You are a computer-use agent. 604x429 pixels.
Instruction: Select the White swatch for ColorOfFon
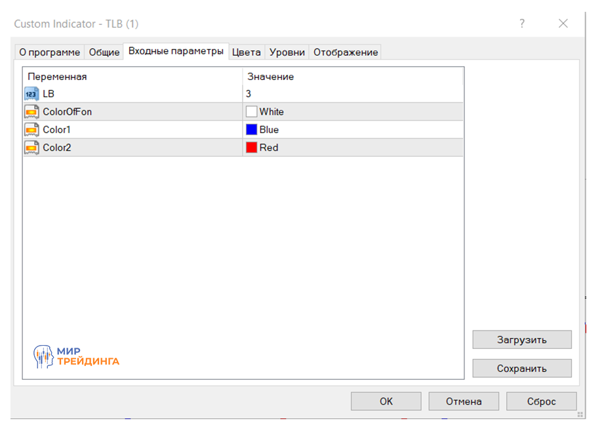[251, 112]
